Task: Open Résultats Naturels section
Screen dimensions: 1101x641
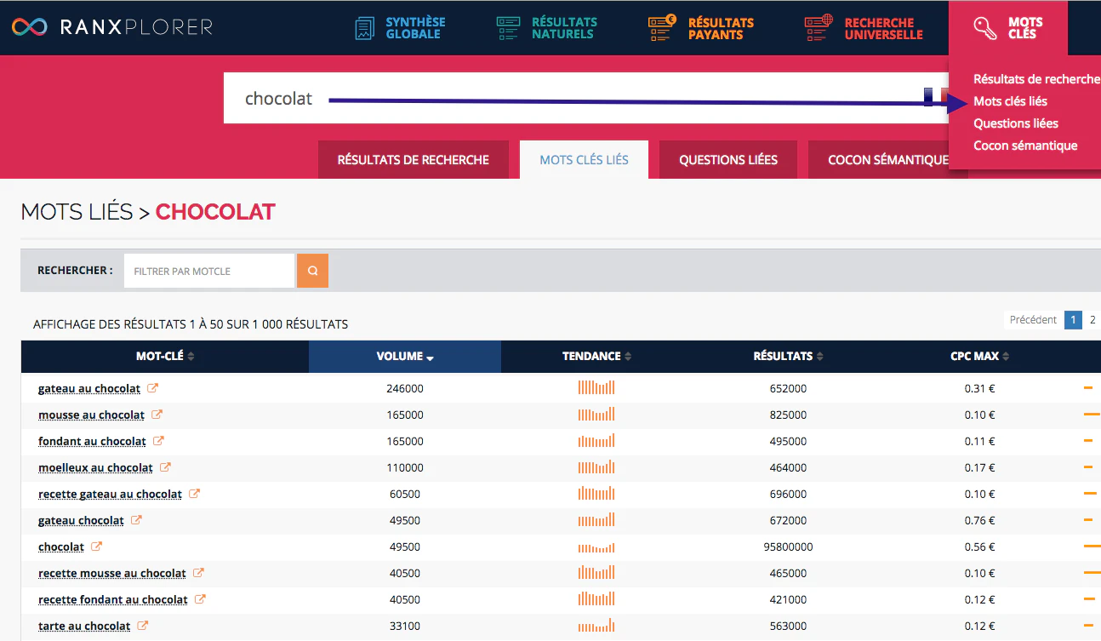Action: coord(547,28)
